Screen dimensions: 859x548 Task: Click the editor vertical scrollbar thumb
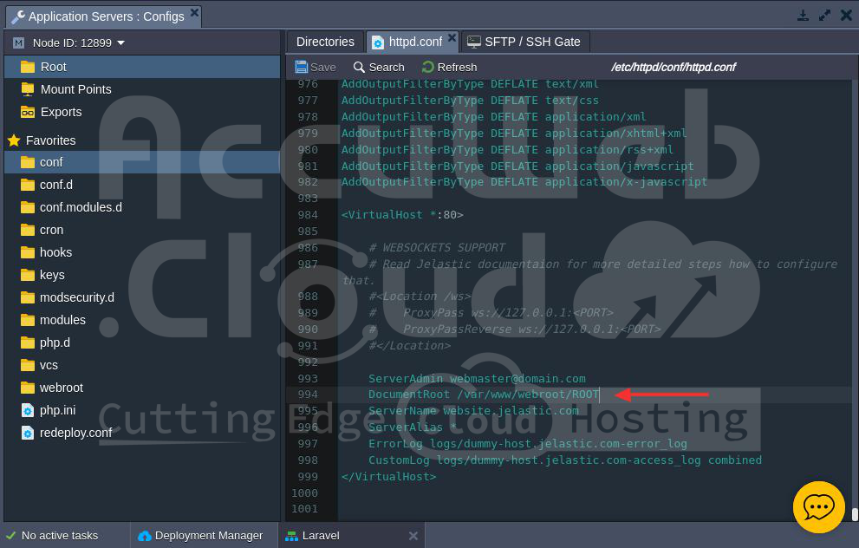pyautogui.click(x=854, y=513)
